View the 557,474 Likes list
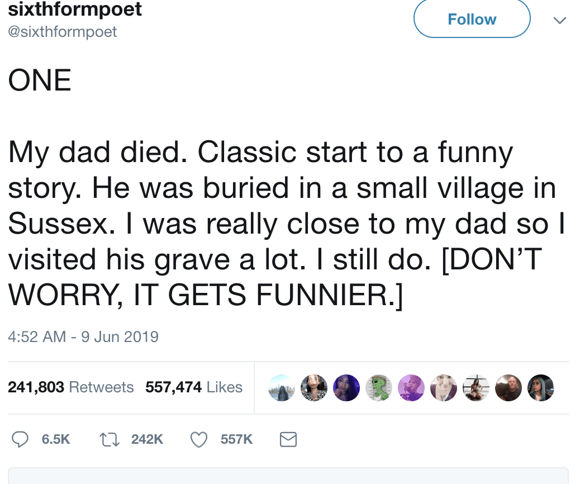 [194, 387]
